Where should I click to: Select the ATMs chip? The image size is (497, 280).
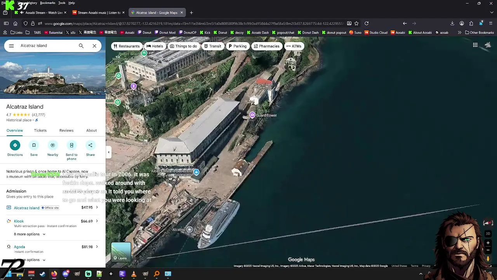(294, 46)
